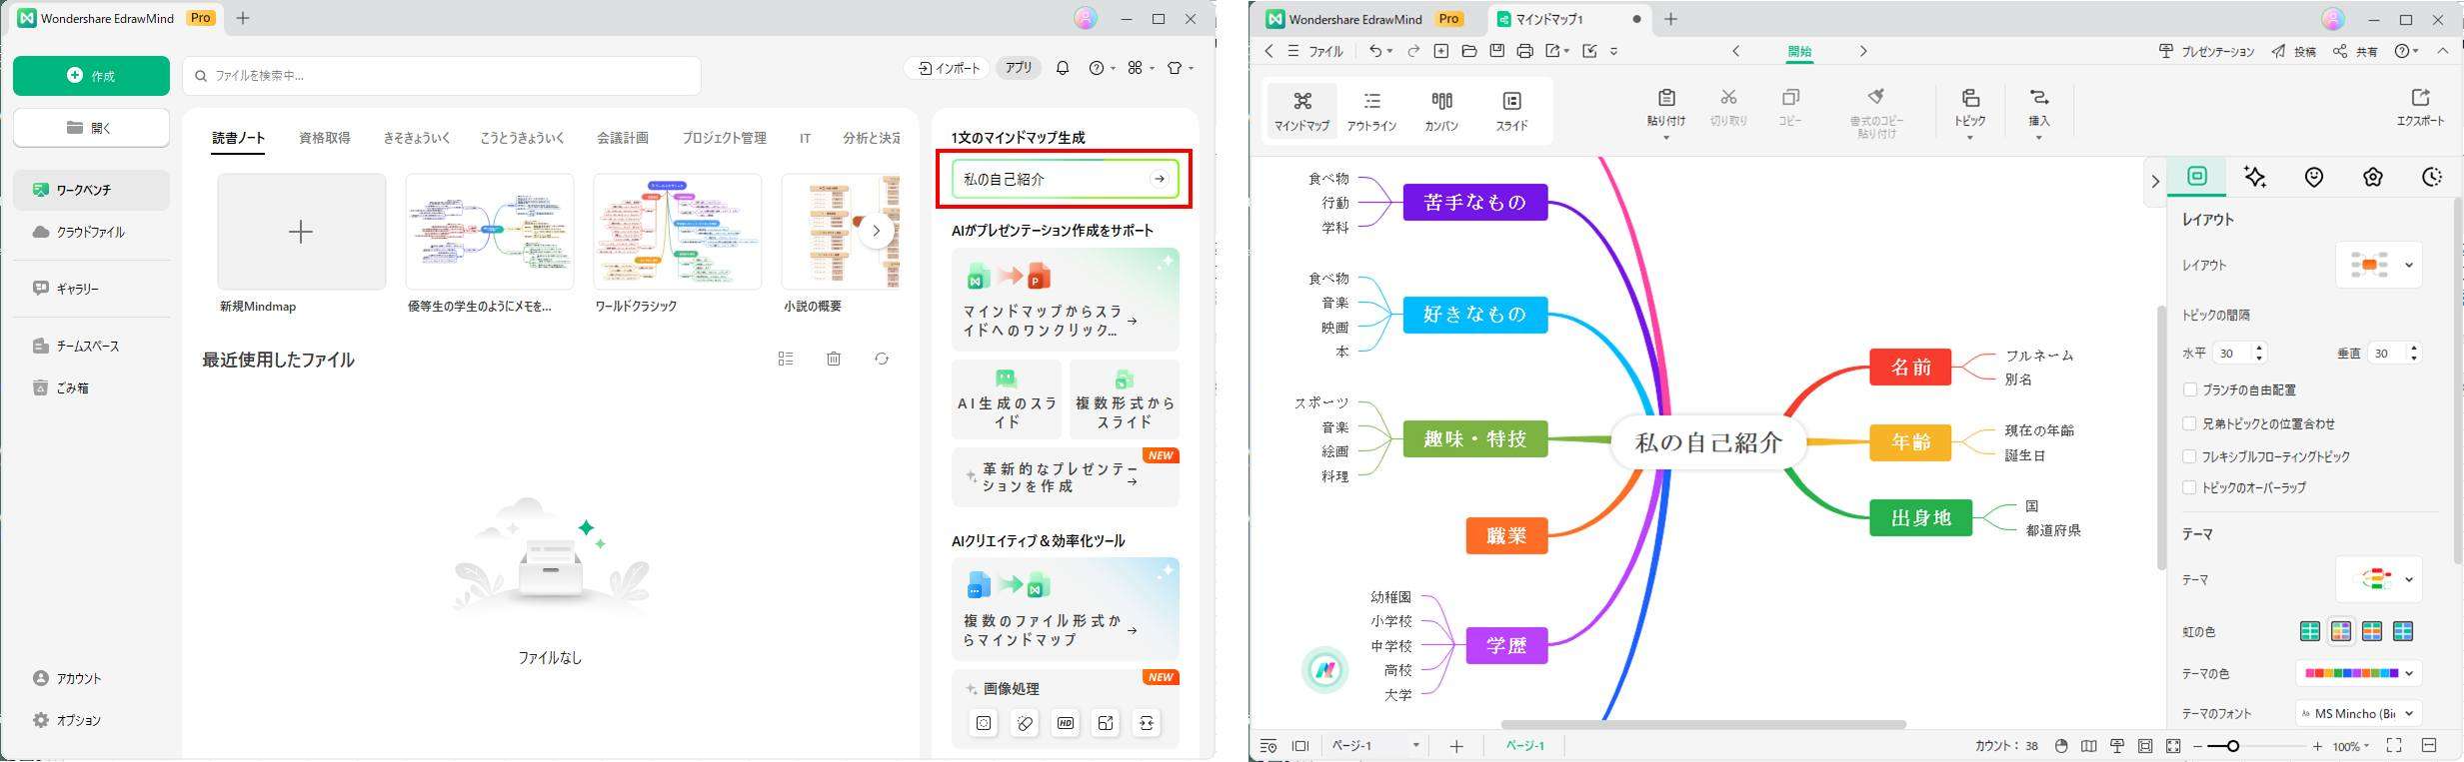Switch to the 読書ノート template tab
Viewport: 2464px width, 762px height.
coord(238,138)
